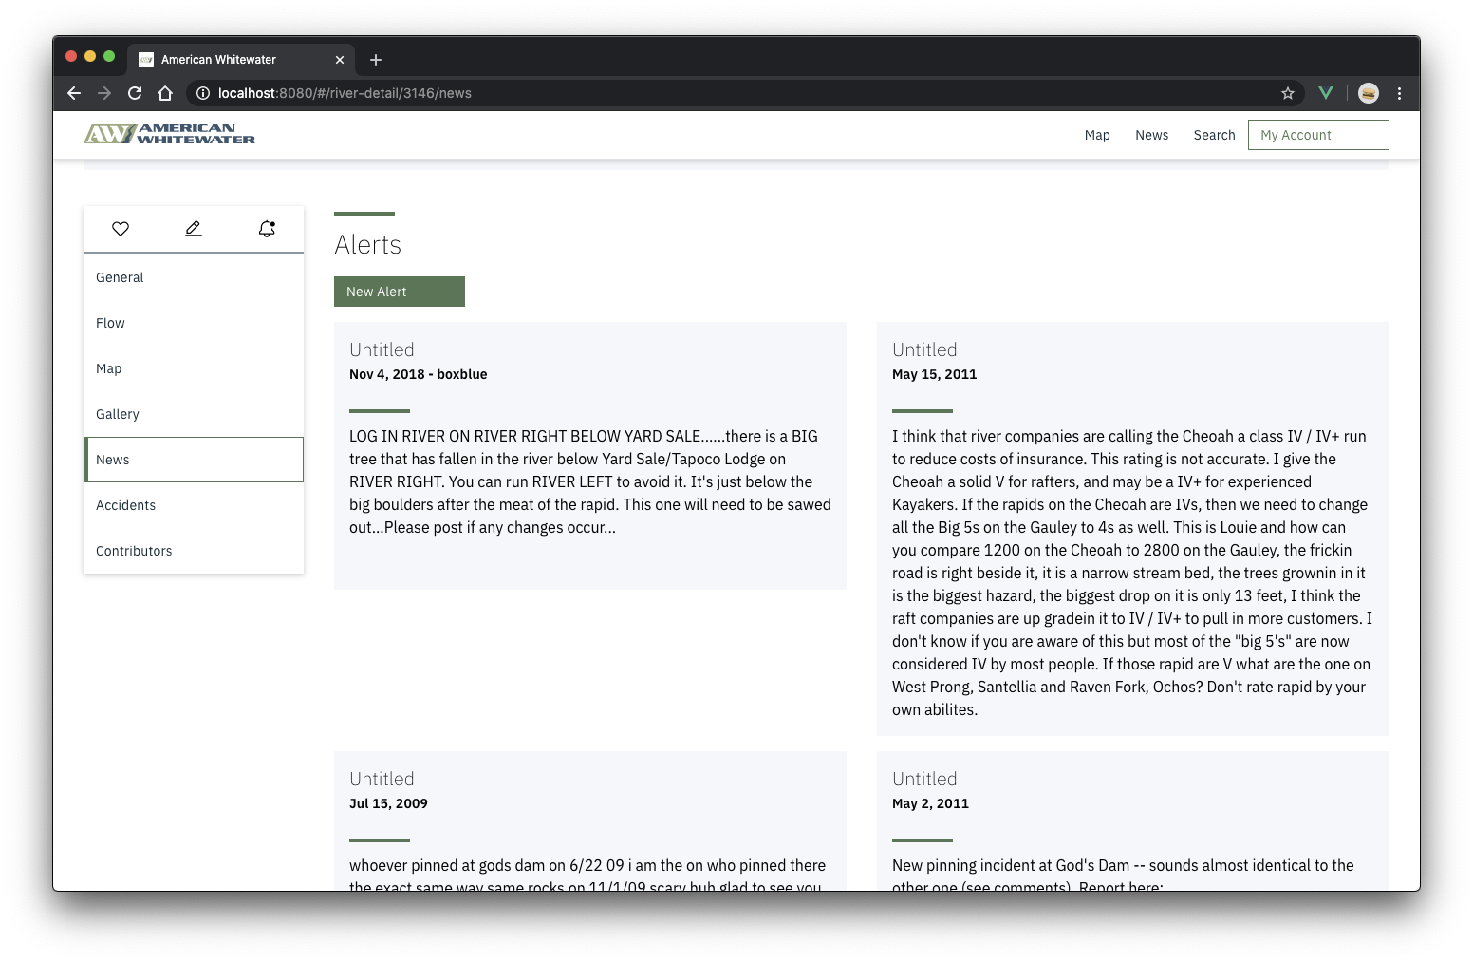The height and width of the screenshot is (961, 1473).
Task: Open a new browser tab
Action: tap(376, 60)
